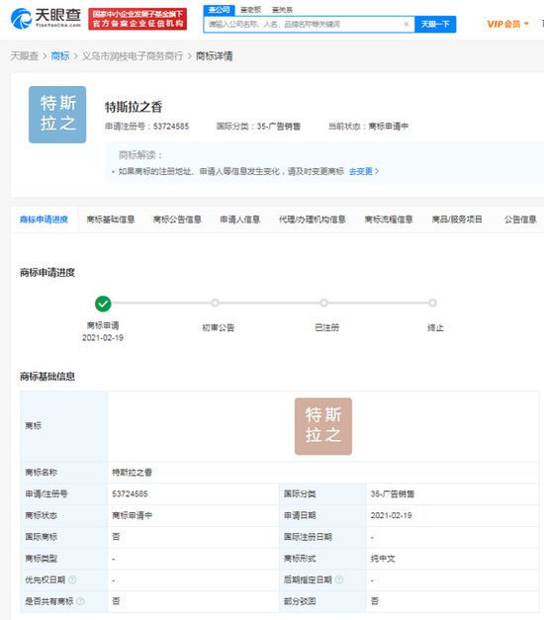Go to 天眼查 breadcrumb home
The height and width of the screenshot is (620, 544).
coord(24,56)
